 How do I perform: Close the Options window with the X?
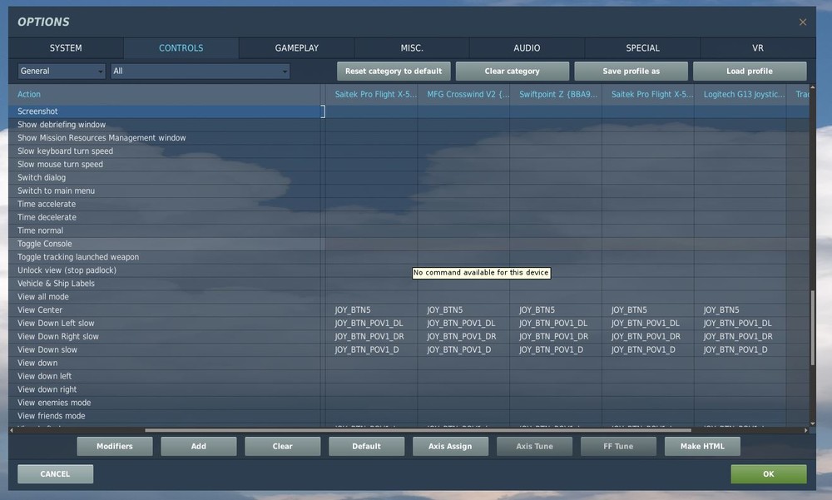pyautogui.click(x=802, y=22)
